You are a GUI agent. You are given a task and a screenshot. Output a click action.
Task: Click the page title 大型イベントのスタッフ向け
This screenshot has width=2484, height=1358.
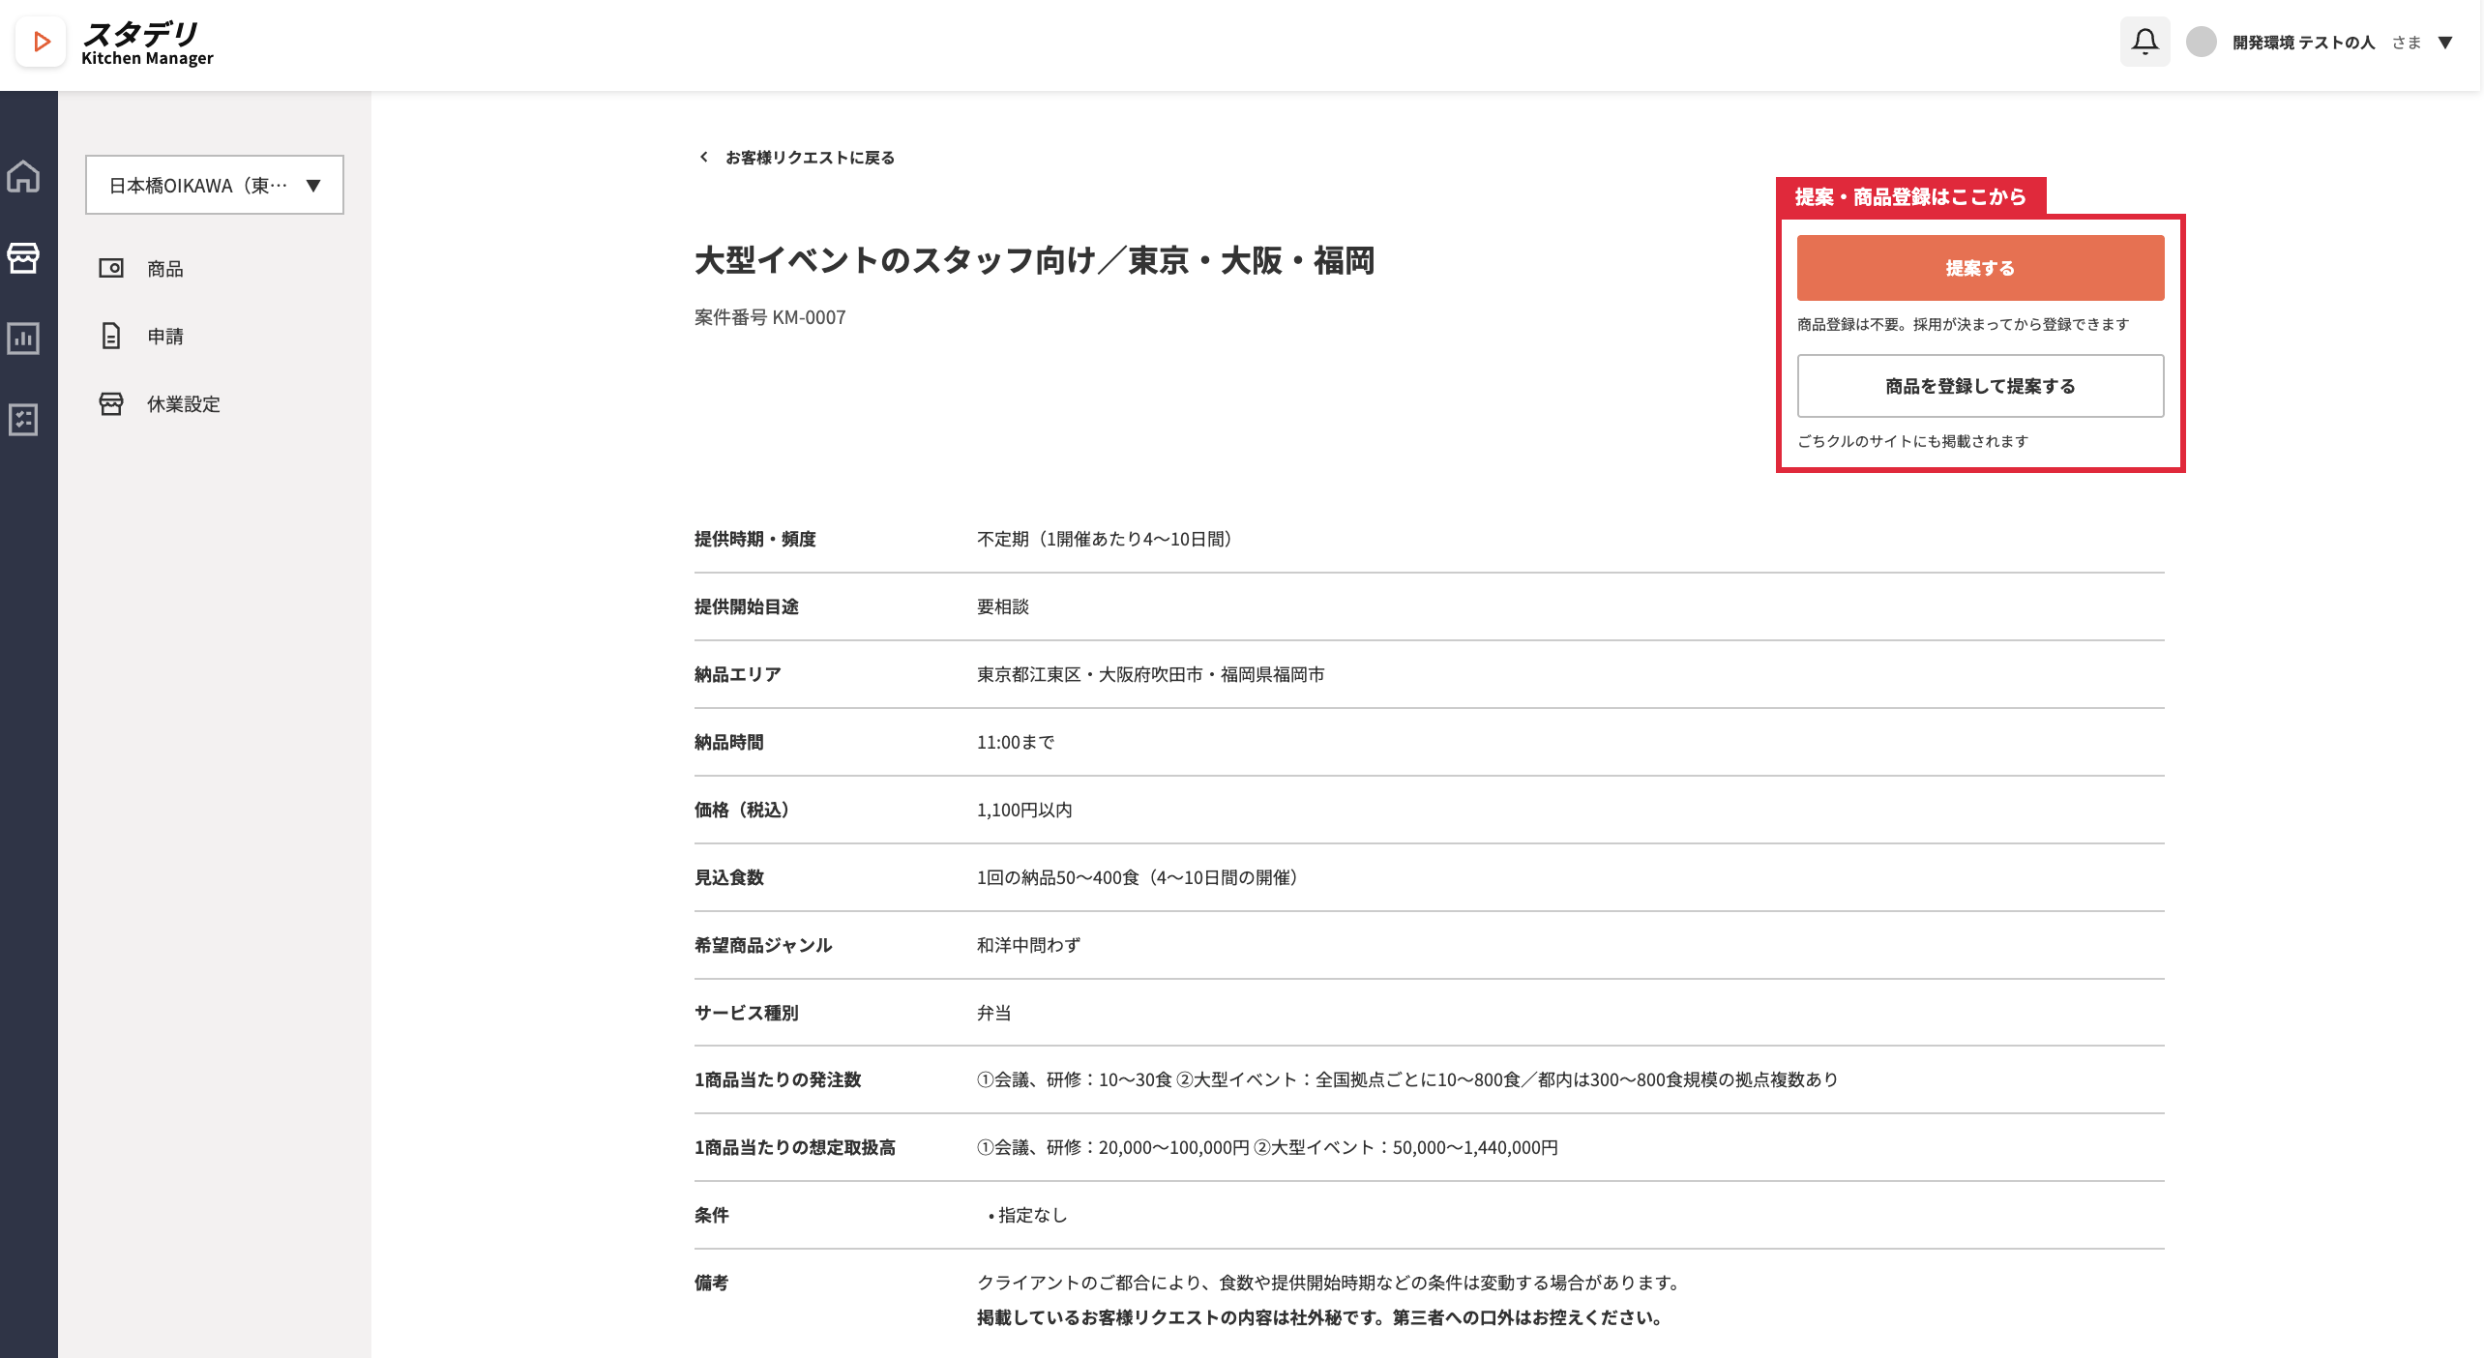tap(1034, 260)
